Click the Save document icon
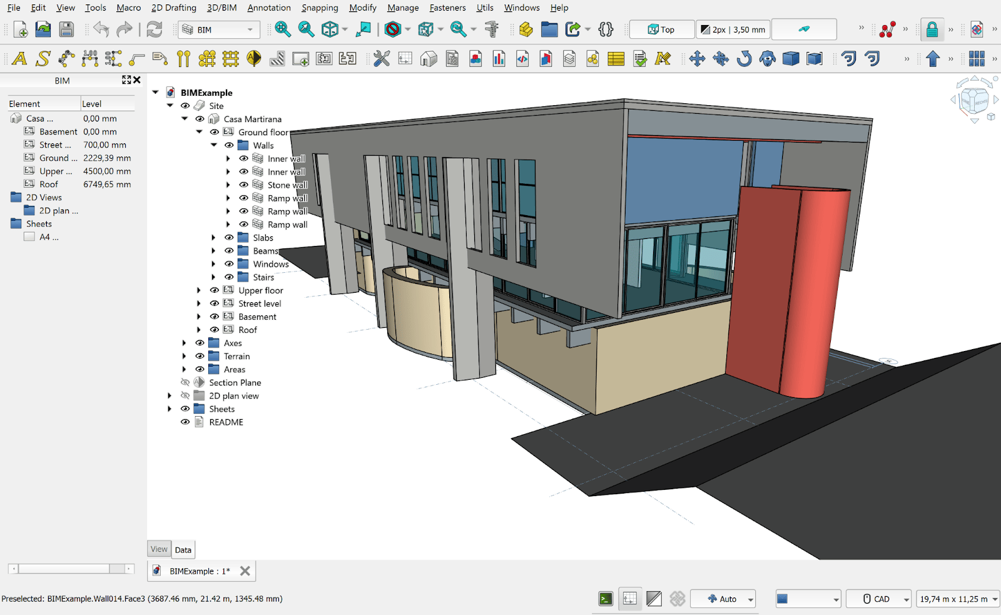This screenshot has height=615, width=1001. point(66,29)
